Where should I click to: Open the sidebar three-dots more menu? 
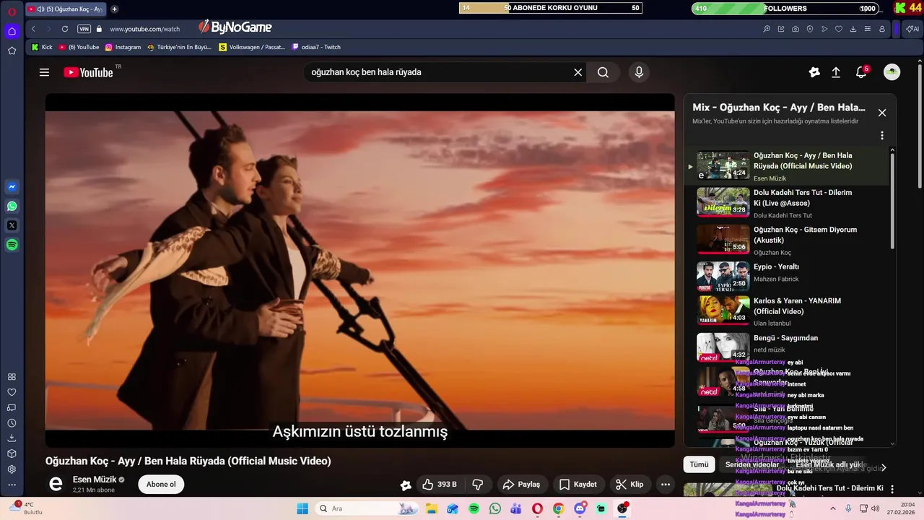pos(12,485)
